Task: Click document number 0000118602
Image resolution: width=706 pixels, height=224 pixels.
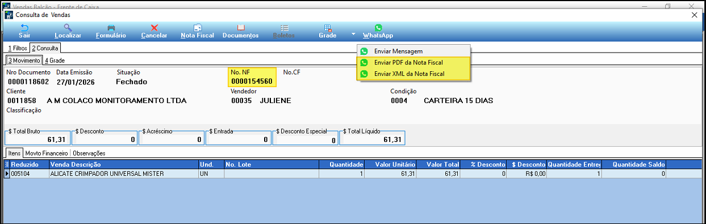Action: pos(28,82)
